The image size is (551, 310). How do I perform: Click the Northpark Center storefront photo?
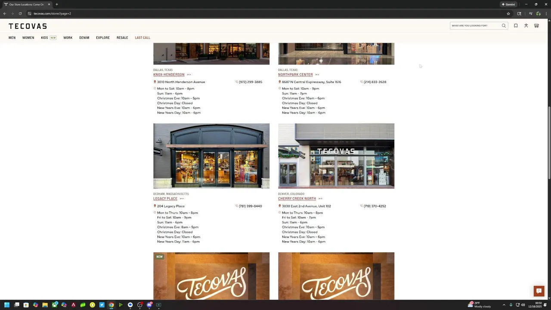[x=336, y=54]
